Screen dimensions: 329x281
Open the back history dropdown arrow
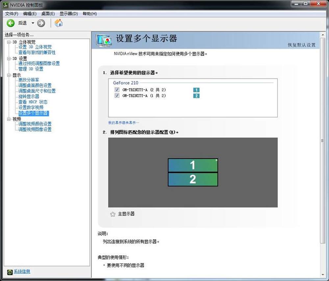click(33, 23)
